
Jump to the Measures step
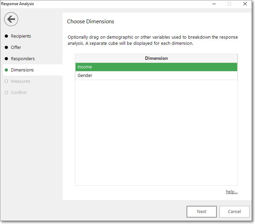coord(21,81)
